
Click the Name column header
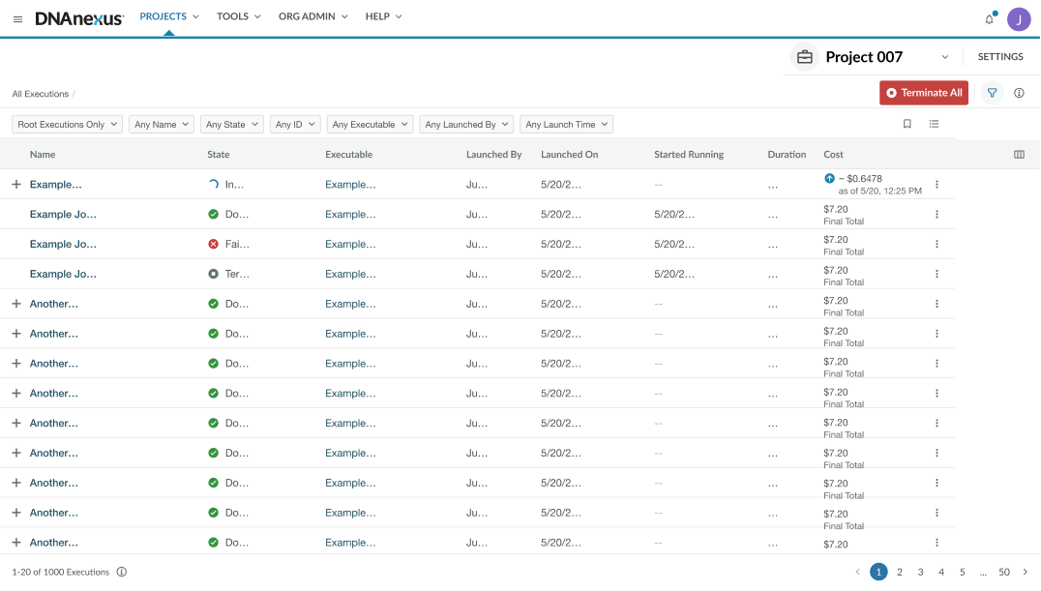tap(43, 155)
